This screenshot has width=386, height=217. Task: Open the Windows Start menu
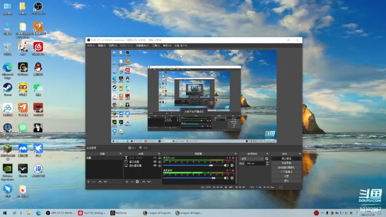click(4, 213)
